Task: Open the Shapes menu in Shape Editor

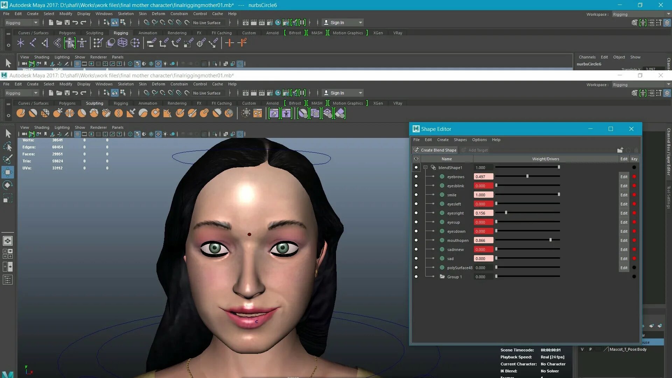Action: (x=460, y=140)
